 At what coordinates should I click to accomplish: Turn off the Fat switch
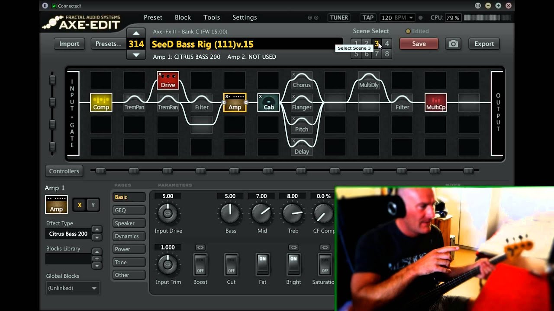click(262, 265)
